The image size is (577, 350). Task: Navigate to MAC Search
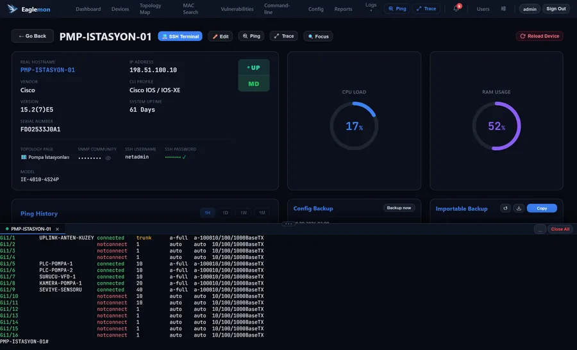(190, 9)
